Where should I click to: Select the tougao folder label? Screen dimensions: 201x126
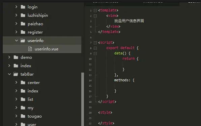[35, 116]
